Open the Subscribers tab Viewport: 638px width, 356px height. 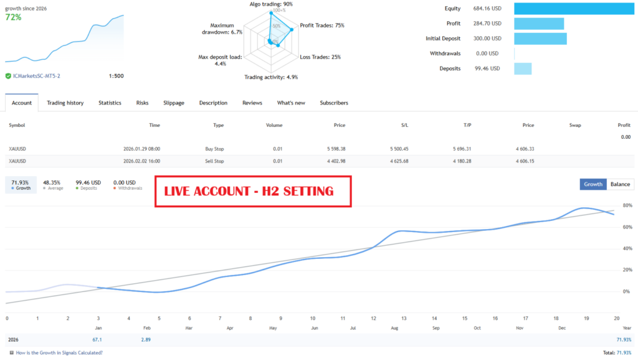pos(334,103)
